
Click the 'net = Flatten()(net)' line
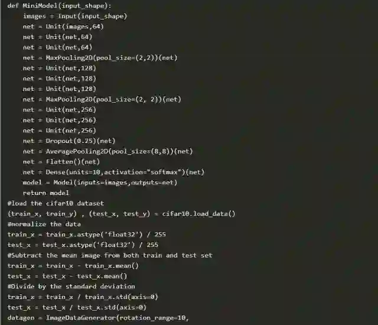tap(61, 162)
